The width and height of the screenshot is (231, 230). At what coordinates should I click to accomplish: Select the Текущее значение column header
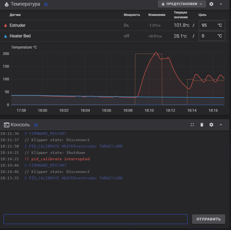coord(181,15)
